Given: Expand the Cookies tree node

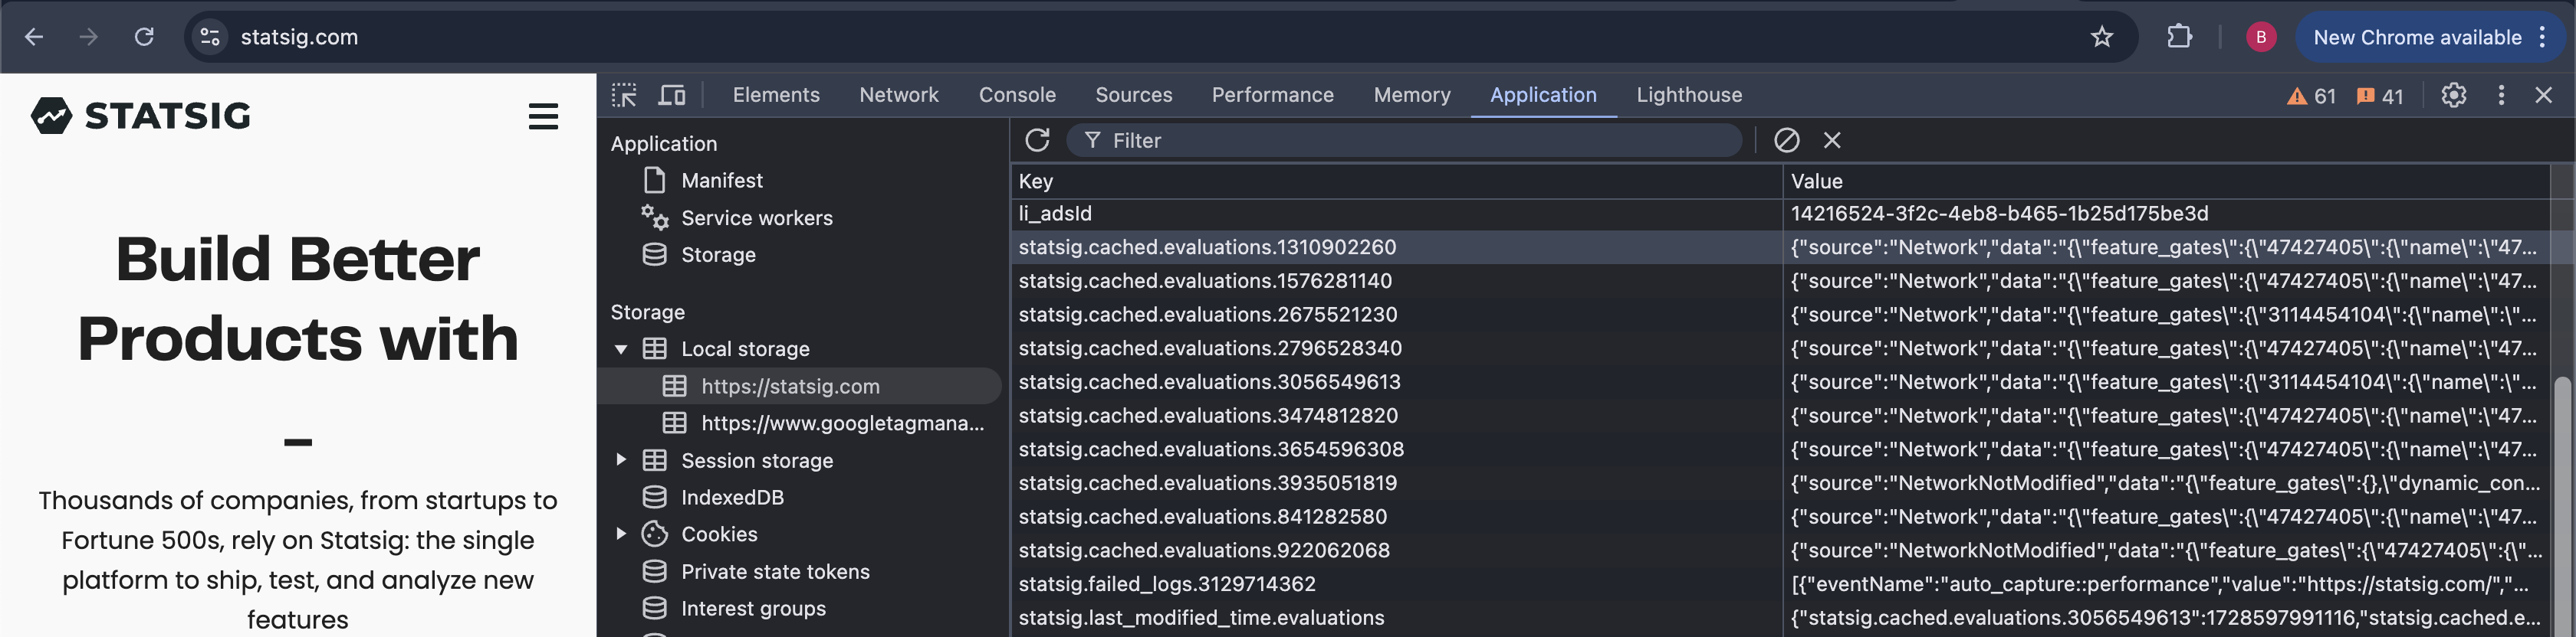Looking at the screenshot, I should point(621,533).
